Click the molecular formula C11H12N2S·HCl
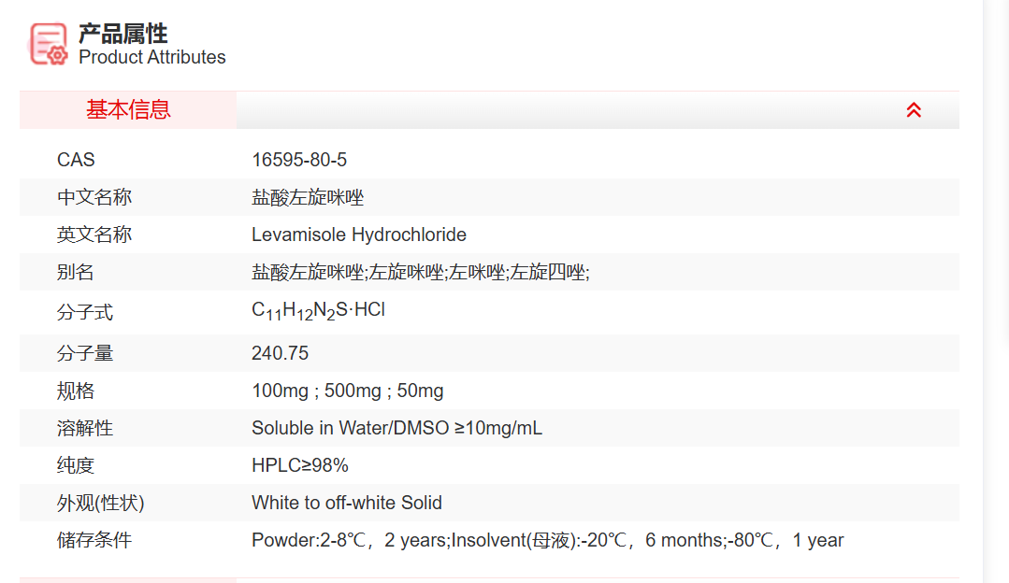The height and width of the screenshot is (583, 1009). tap(318, 311)
